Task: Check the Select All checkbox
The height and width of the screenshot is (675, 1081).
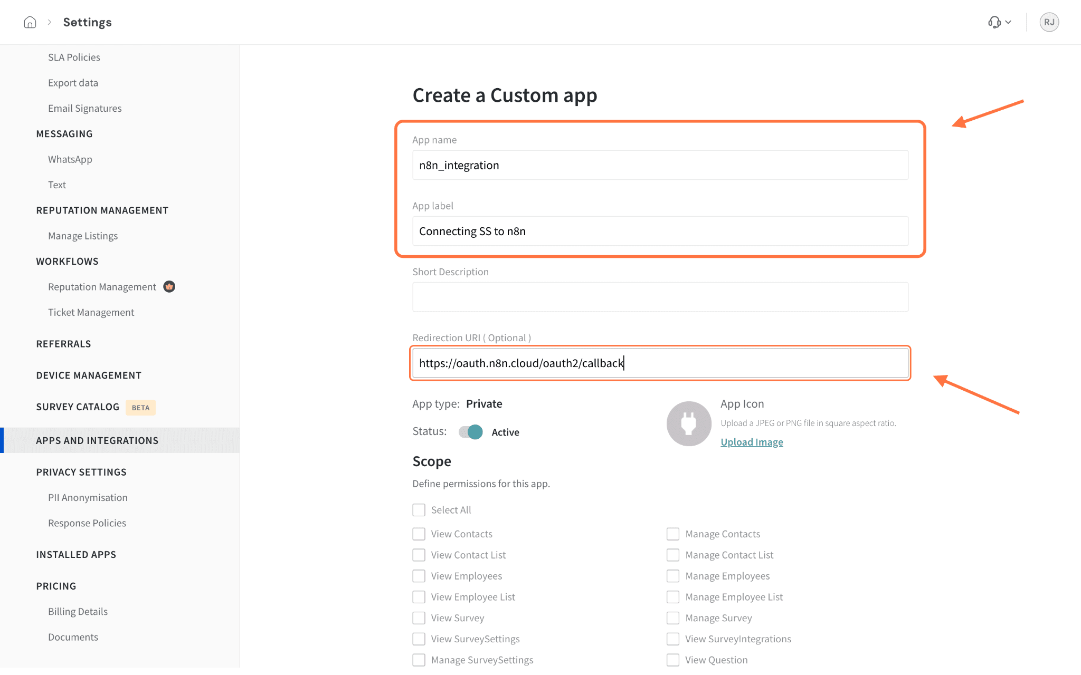Action: [x=419, y=510]
